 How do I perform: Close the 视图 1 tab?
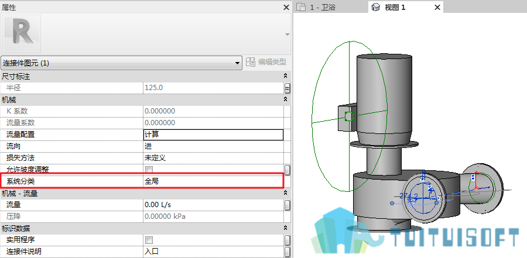437,8
